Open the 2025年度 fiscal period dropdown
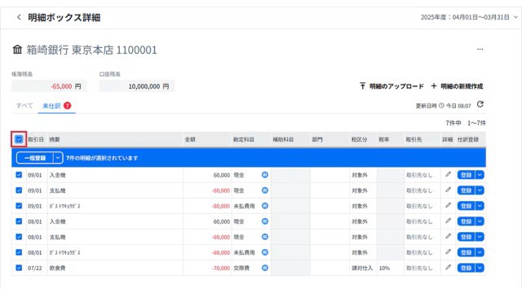The image size is (522, 293). tap(469, 17)
